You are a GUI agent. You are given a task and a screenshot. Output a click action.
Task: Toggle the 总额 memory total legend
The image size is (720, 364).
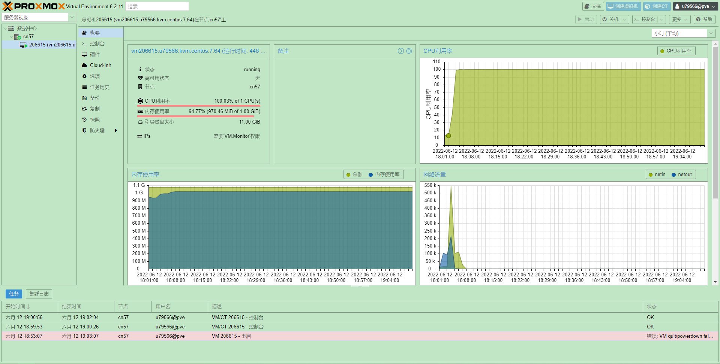[354, 175]
